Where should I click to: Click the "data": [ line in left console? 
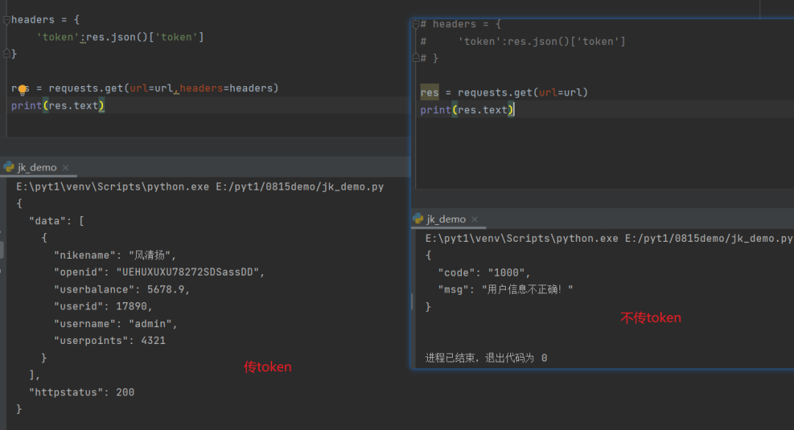click(57, 221)
